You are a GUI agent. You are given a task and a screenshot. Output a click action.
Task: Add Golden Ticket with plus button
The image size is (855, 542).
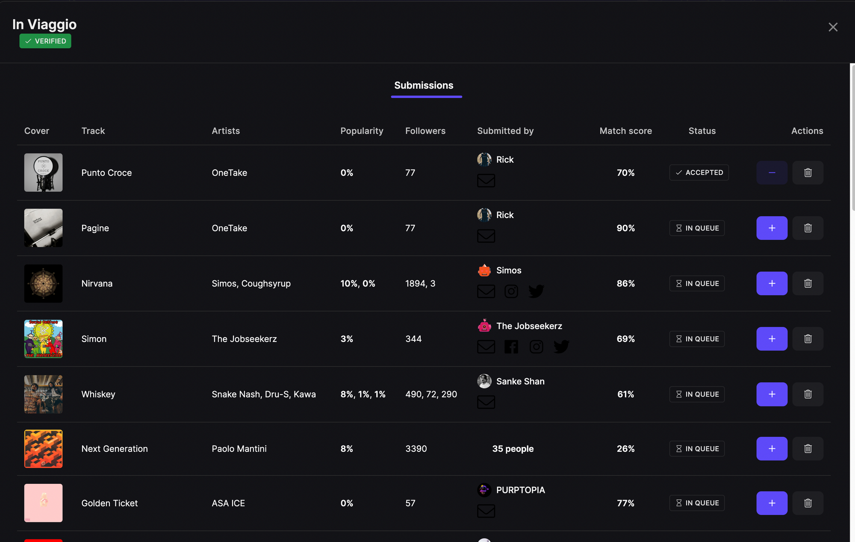click(772, 503)
